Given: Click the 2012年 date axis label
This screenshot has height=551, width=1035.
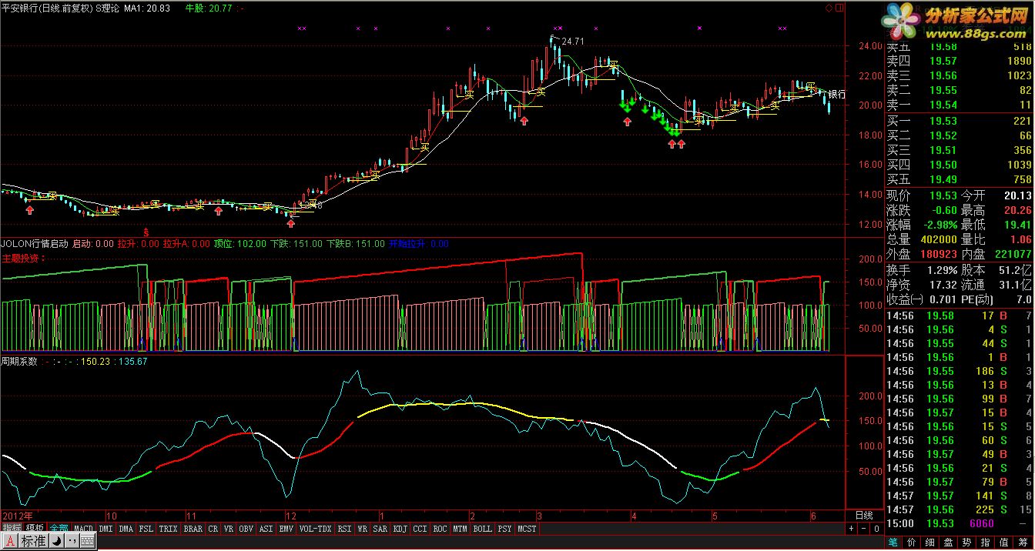Looking at the screenshot, I should (18, 515).
